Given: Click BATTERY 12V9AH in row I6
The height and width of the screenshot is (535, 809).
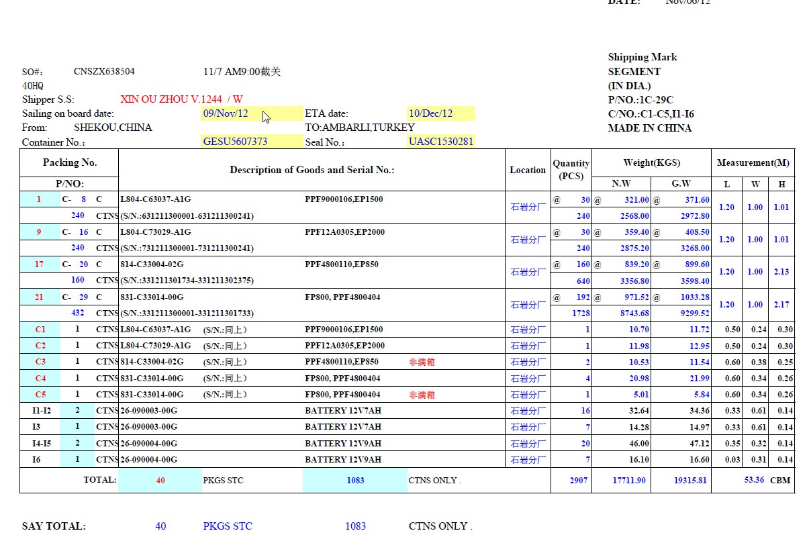Looking at the screenshot, I should pyautogui.click(x=343, y=460).
